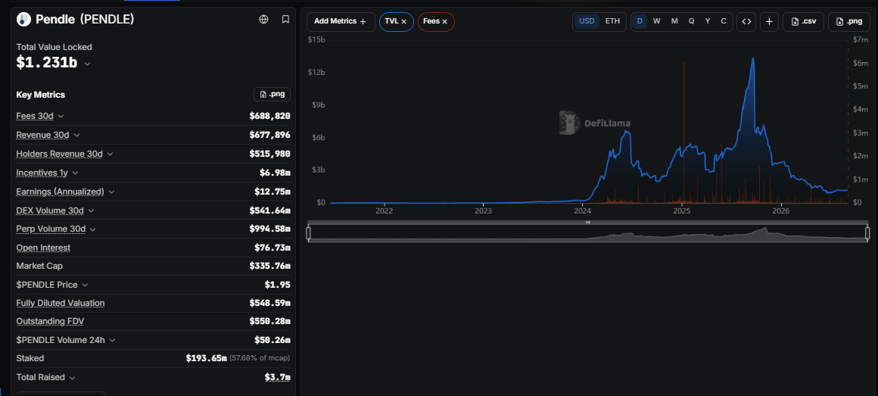Image resolution: width=878 pixels, height=396 pixels.
Task: Click the Outstanding FDV label
Action: tap(51, 321)
